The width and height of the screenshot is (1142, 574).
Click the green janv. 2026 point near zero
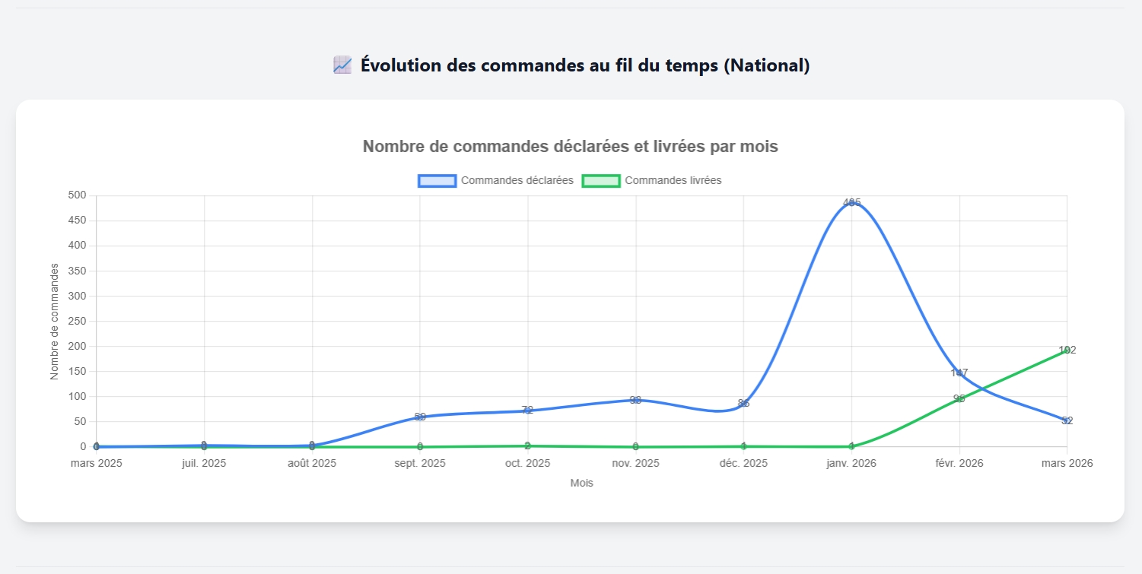tap(851, 446)
